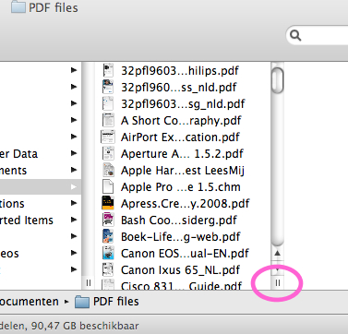
Task: Click the icon of 32pfl9603...sg_nld.pdf
Action: (108, 104)
